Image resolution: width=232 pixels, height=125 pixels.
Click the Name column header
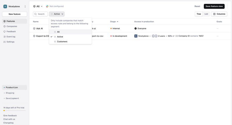(36, 21)
